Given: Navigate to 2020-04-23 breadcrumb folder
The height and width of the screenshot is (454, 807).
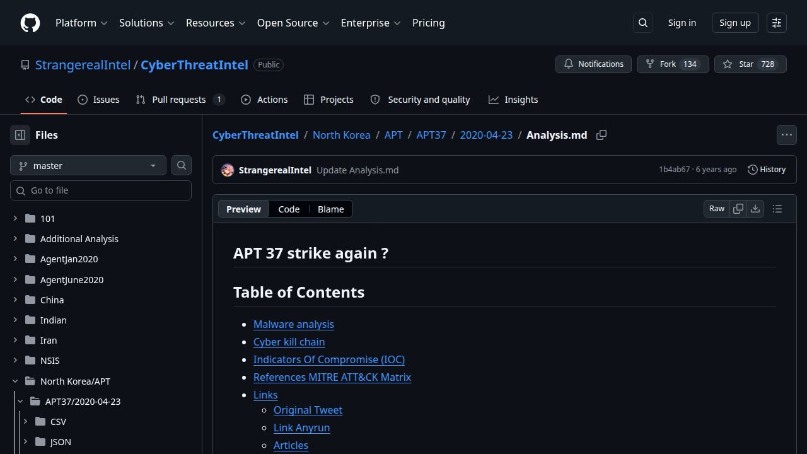Looking at the screenshot, I should pos(486,135).
